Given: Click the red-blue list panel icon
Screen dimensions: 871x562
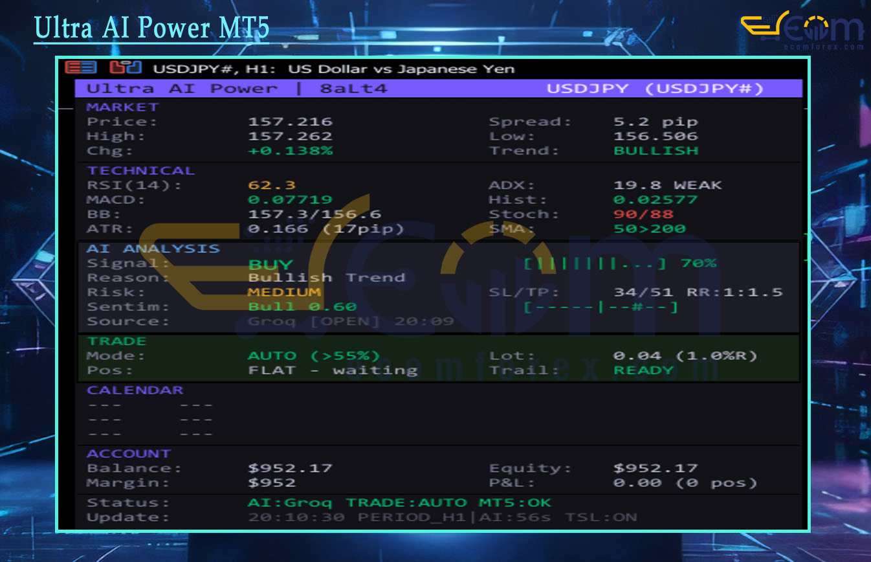Looking at the screenshot, I should 81,67.
